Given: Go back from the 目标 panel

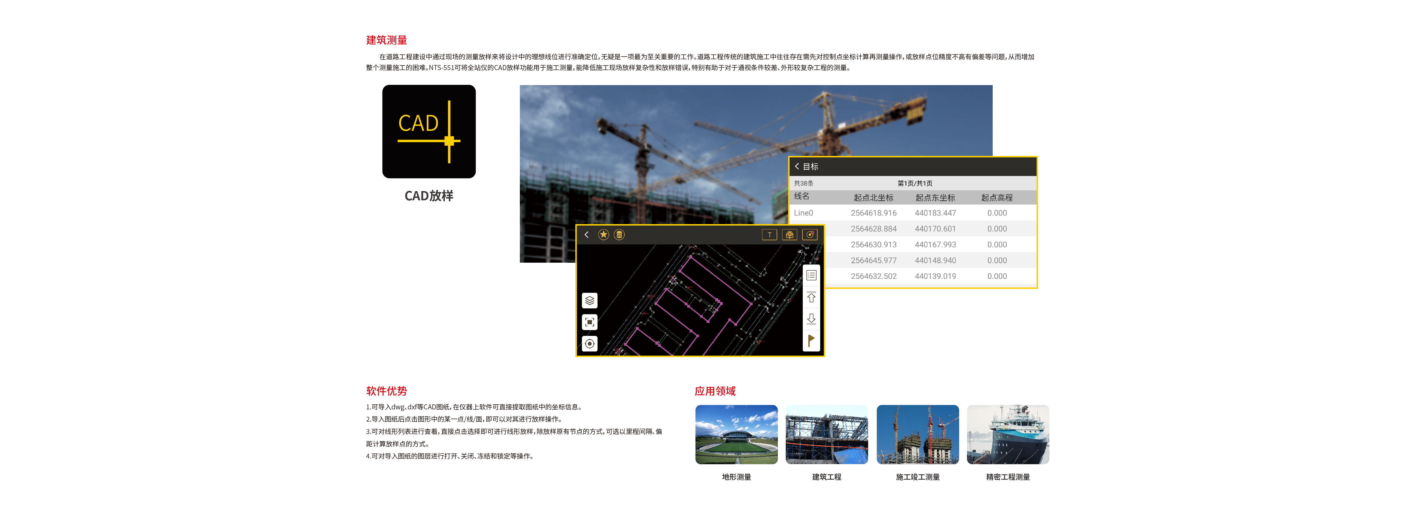Looking at the screenshot, I should [797, 166].
